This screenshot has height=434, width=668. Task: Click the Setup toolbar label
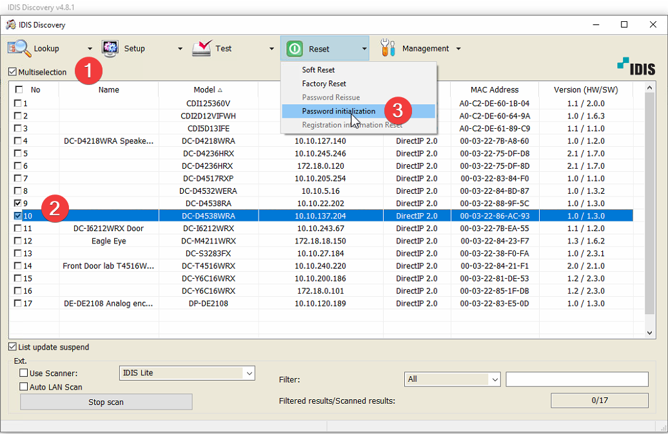pyautogui.click(x=135, y=48)
